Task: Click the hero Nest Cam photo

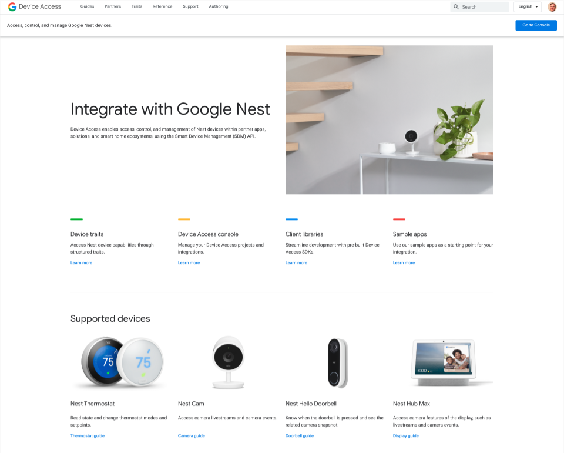Action: [x=389, y=120]
